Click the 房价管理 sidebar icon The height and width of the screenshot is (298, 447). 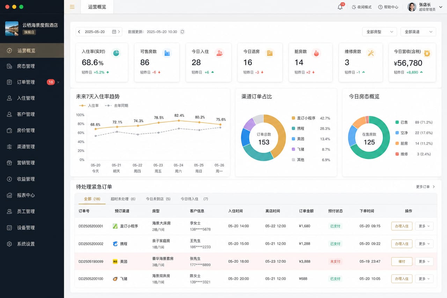pyautogui.click(x=9, y=130)
